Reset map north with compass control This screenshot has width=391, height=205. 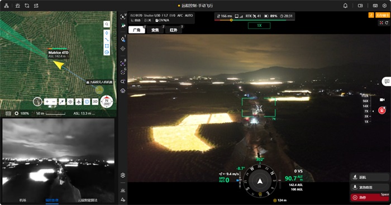click(107, 102)
